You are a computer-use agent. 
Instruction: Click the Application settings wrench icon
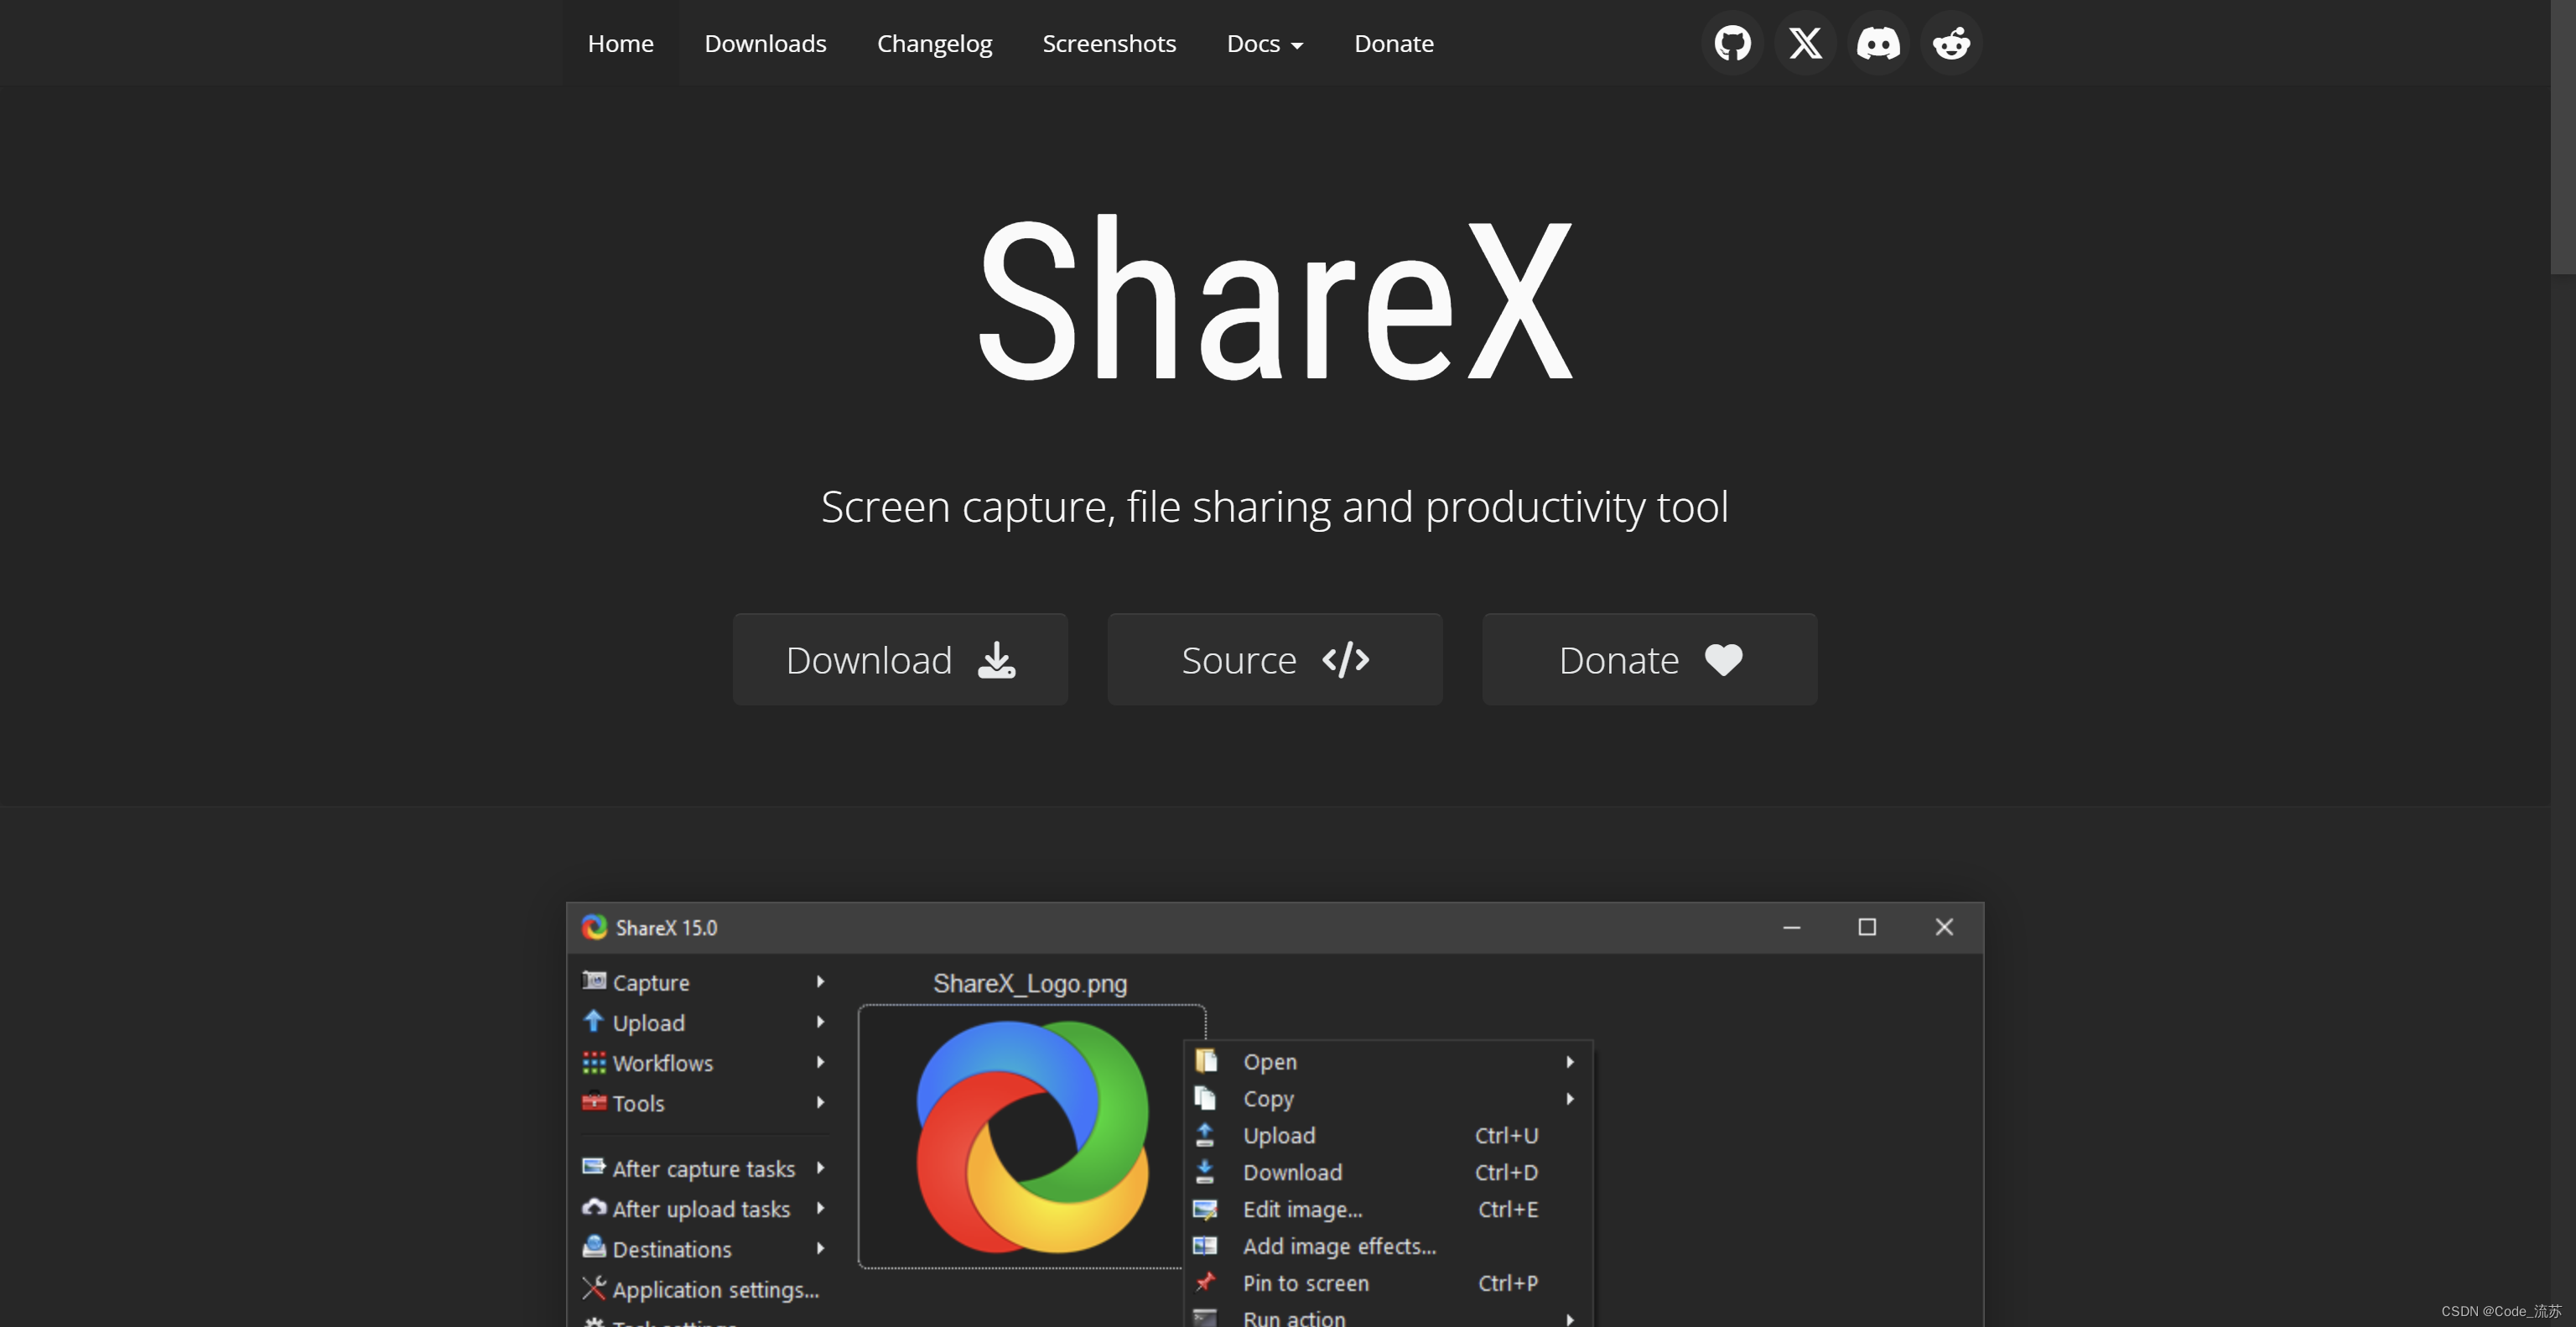[x=594, y=1288]
